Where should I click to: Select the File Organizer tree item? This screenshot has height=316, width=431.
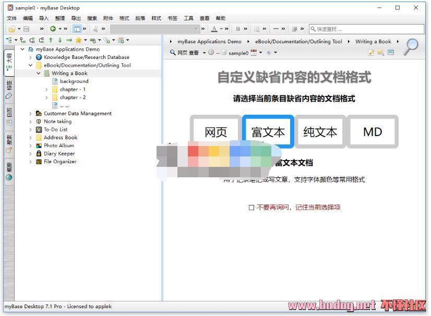pos(60,162)
